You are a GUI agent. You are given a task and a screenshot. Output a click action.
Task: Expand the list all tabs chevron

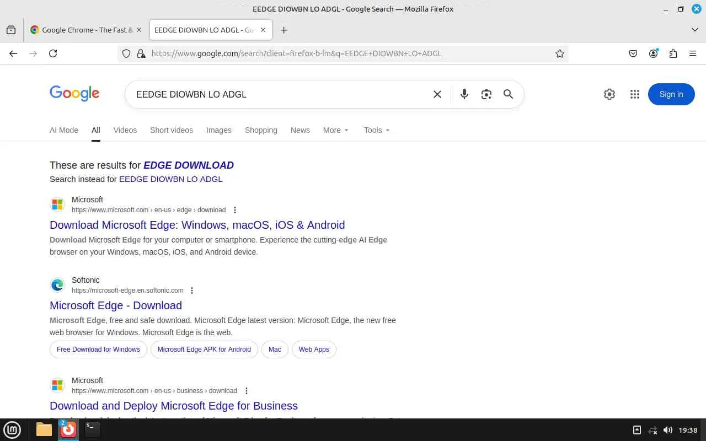(694, 30)
